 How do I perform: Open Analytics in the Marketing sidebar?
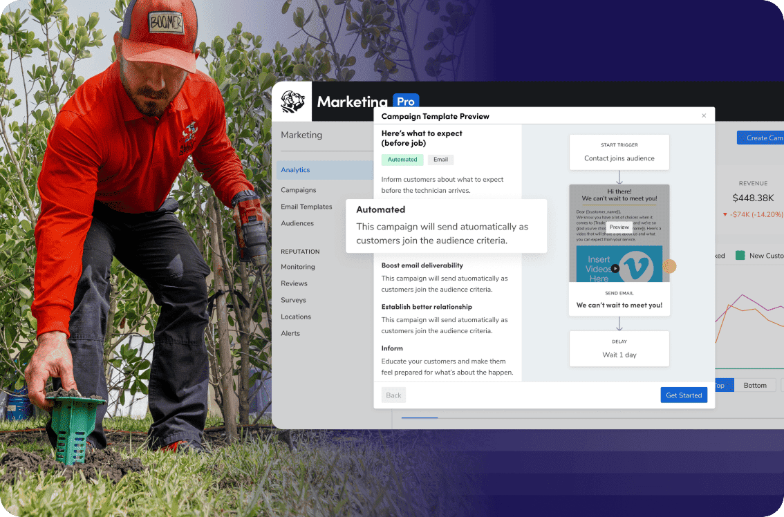pyautogui.click(x=324, y=170)
